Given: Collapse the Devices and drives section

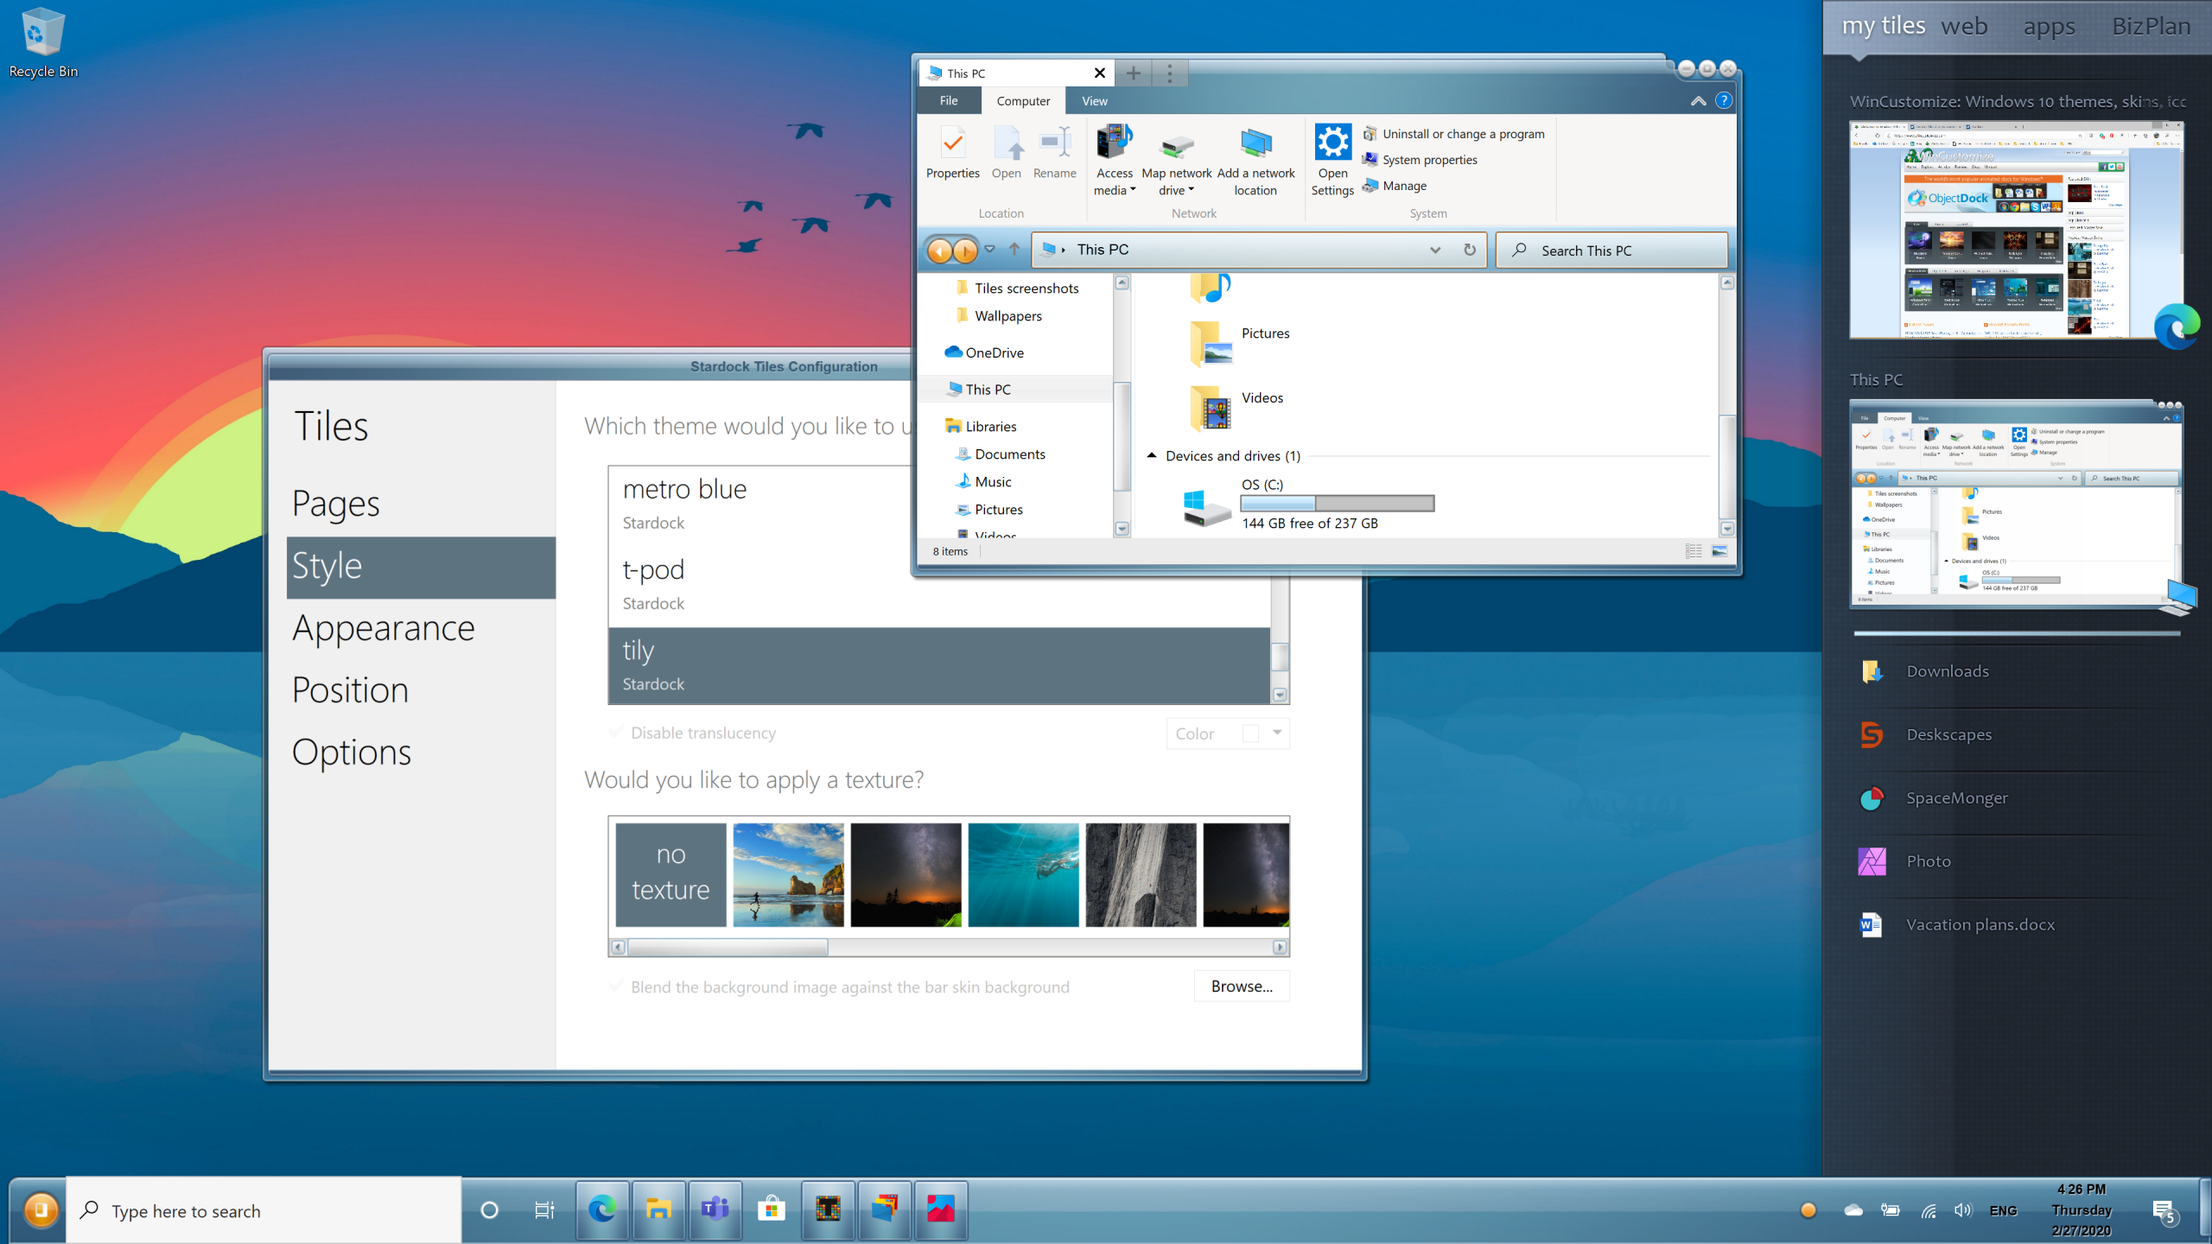Looking at the screenshot, I should click(x=1151, y=455).
